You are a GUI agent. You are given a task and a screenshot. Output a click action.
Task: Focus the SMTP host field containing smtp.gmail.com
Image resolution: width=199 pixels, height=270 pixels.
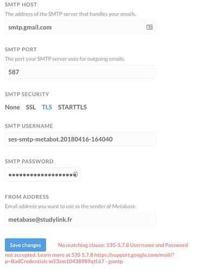(81, 27)
